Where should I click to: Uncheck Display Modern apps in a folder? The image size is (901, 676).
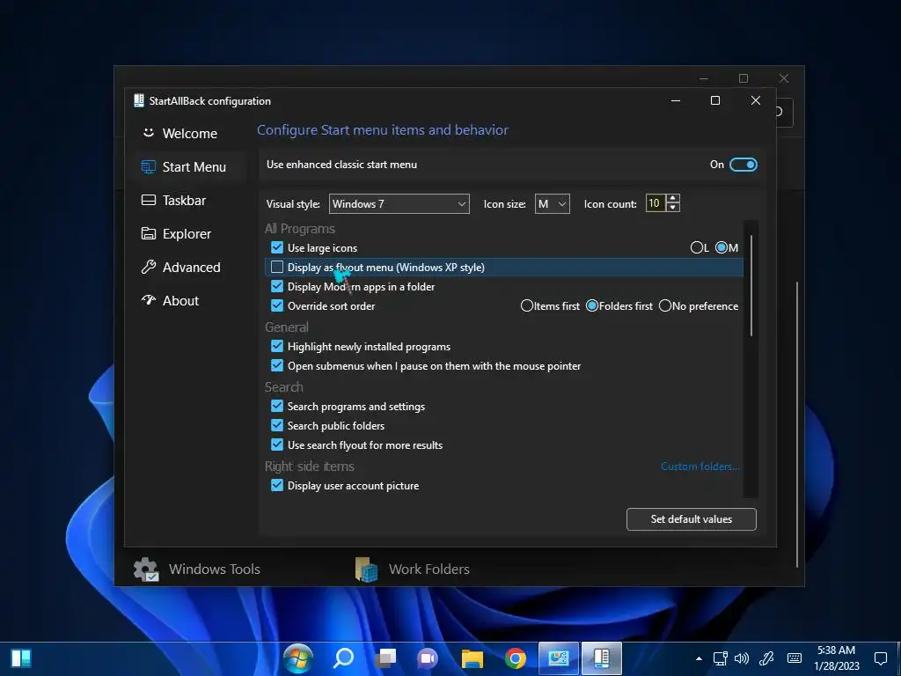pos(277,286)
